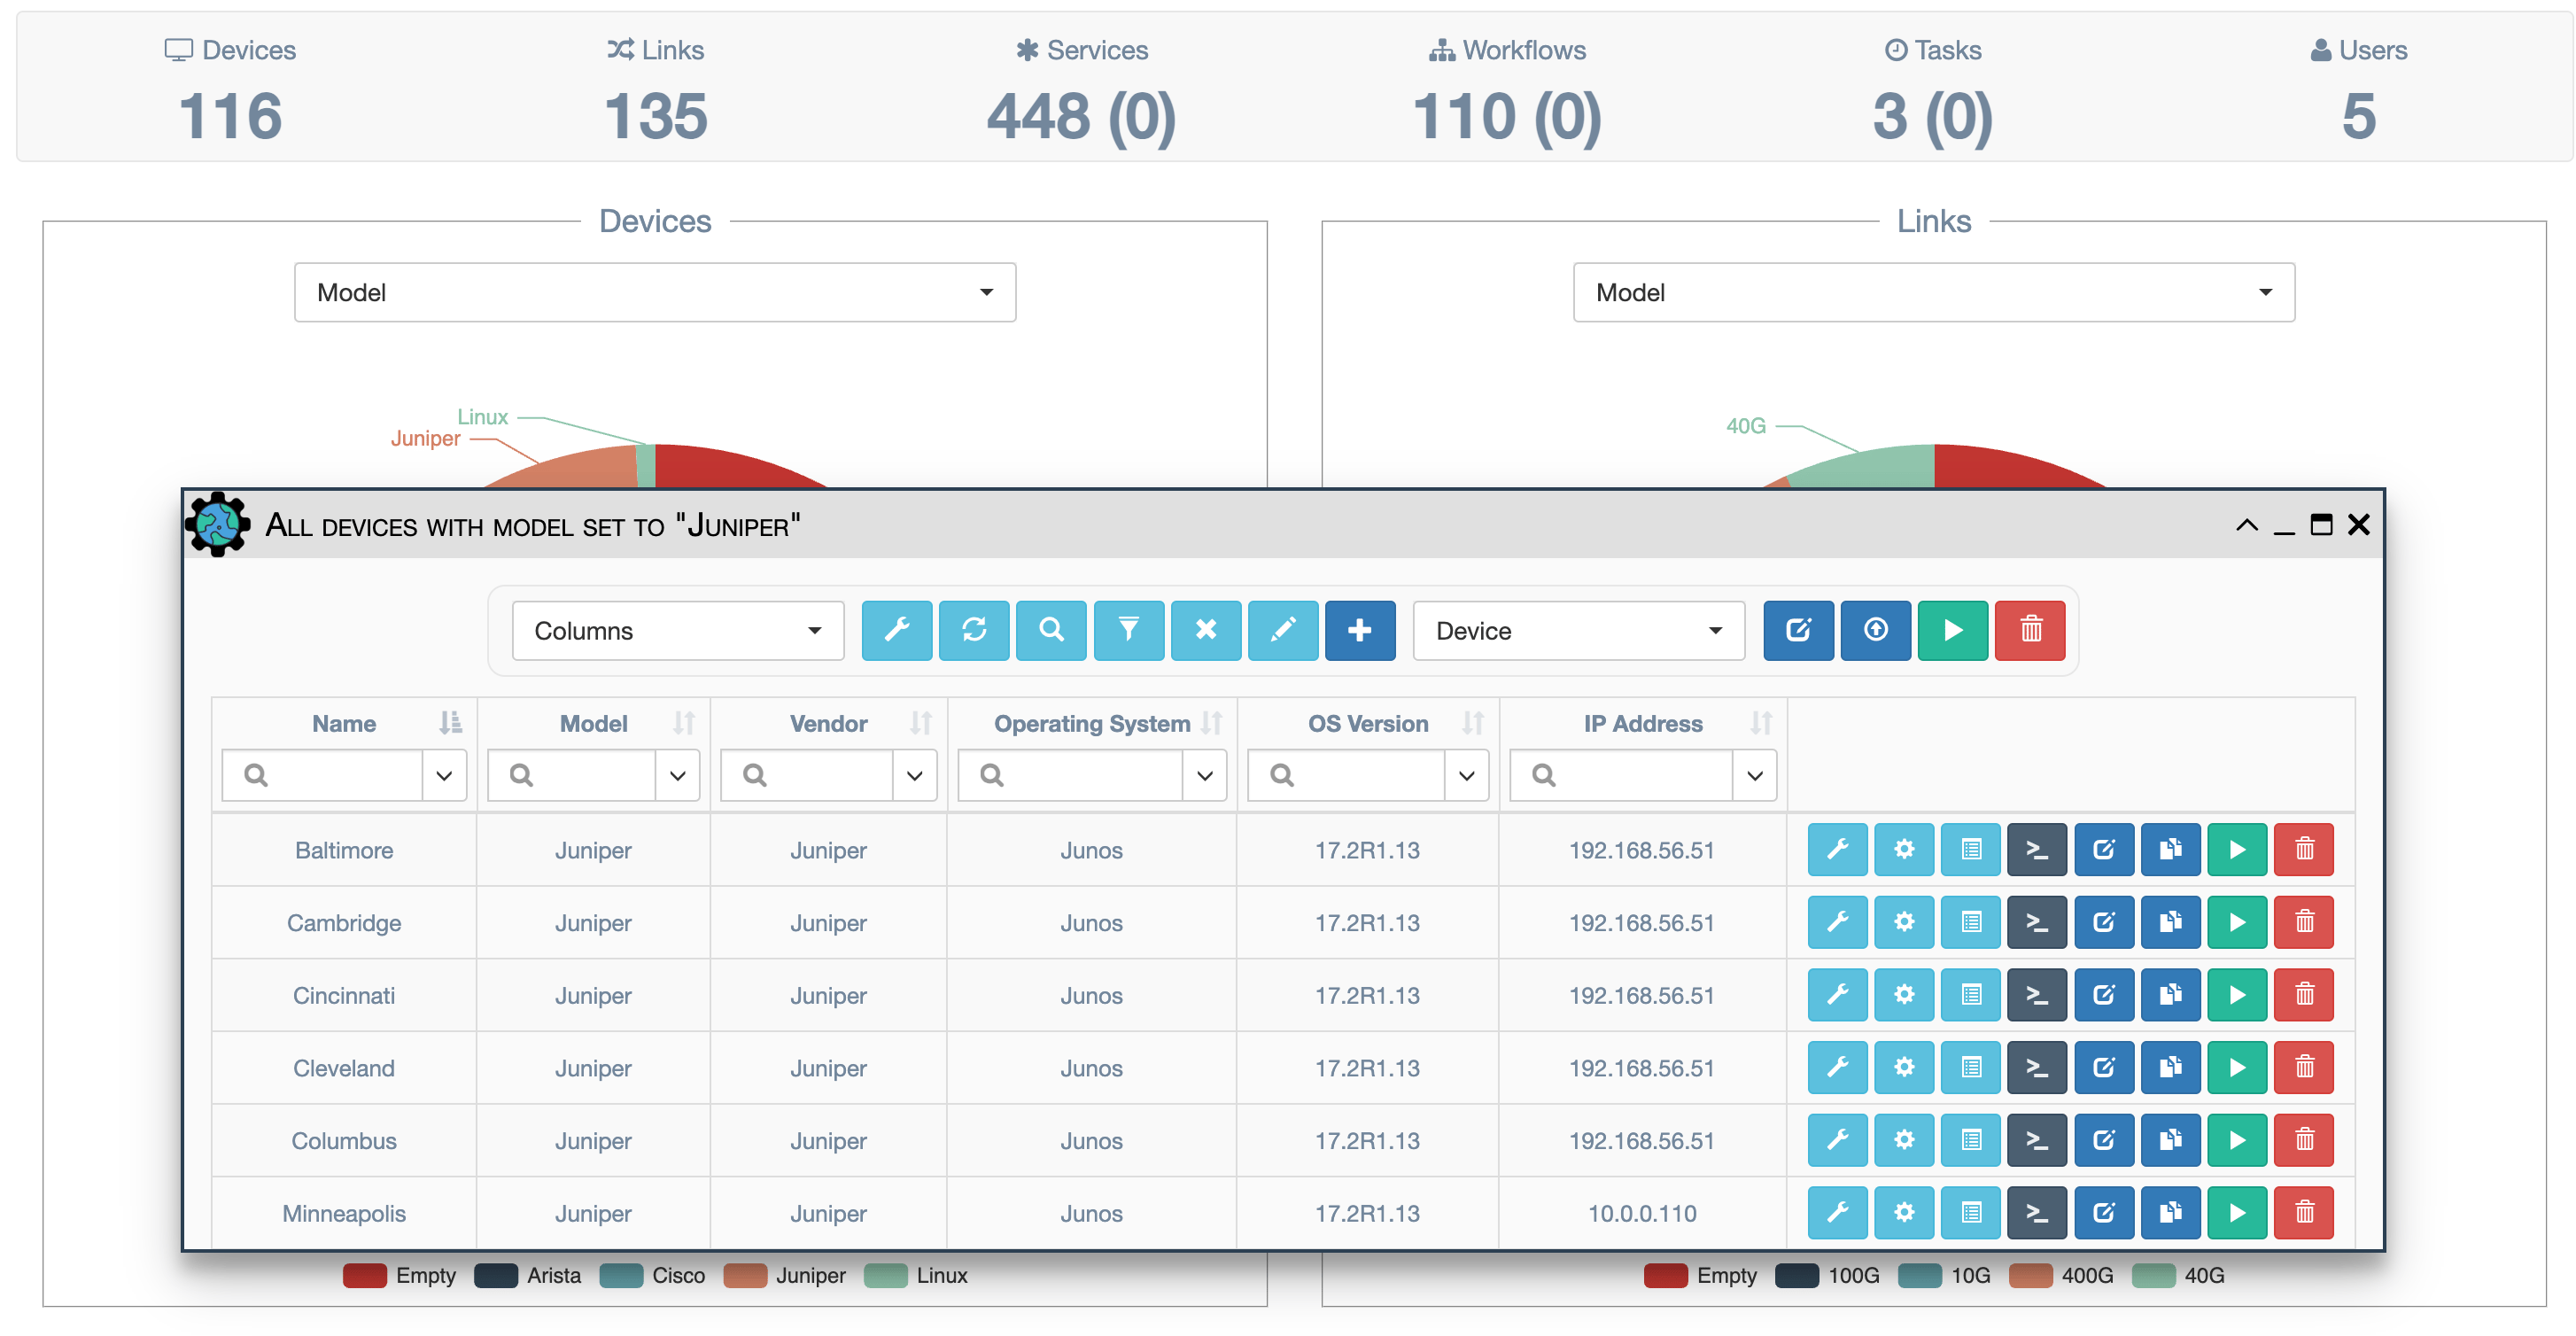Click the blue plus button to add a device
The width and height of the screenshot is (2576, 1336).
tap(1359, 630)
